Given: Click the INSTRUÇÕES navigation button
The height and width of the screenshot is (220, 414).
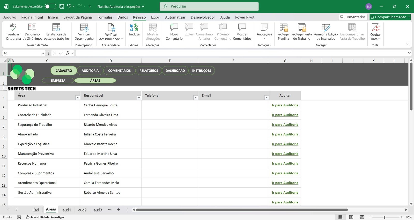Looking at the screenshot, I should click(202, 71).
